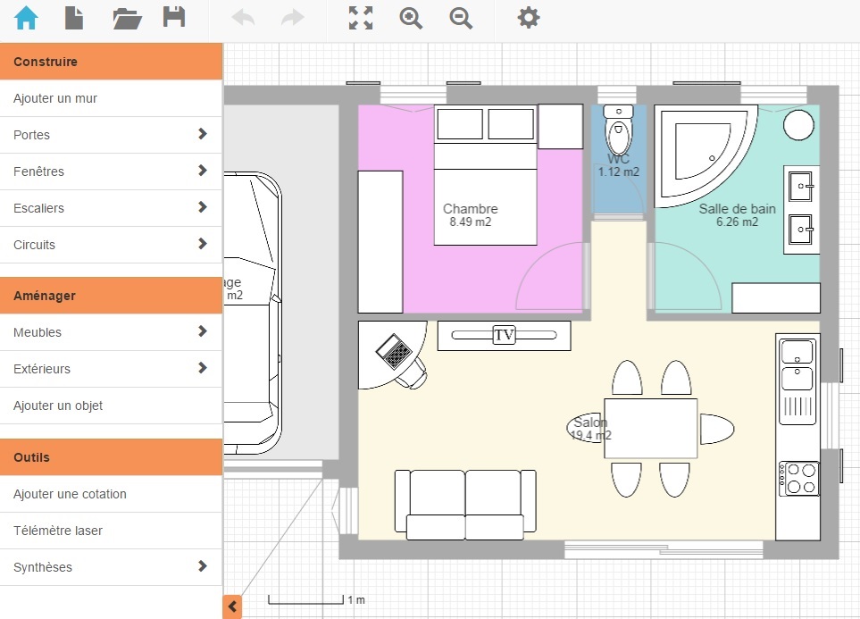The width and height of the screenshot is (860, 619).
Task: Zoom out of the floor plan
Action: (461, 17)
